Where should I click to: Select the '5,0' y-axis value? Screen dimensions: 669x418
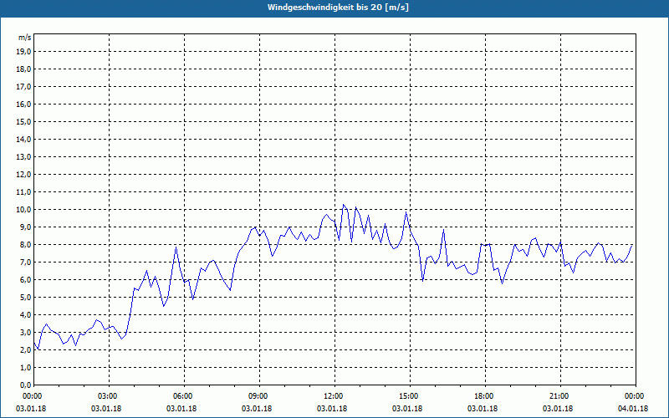[25, 298]
